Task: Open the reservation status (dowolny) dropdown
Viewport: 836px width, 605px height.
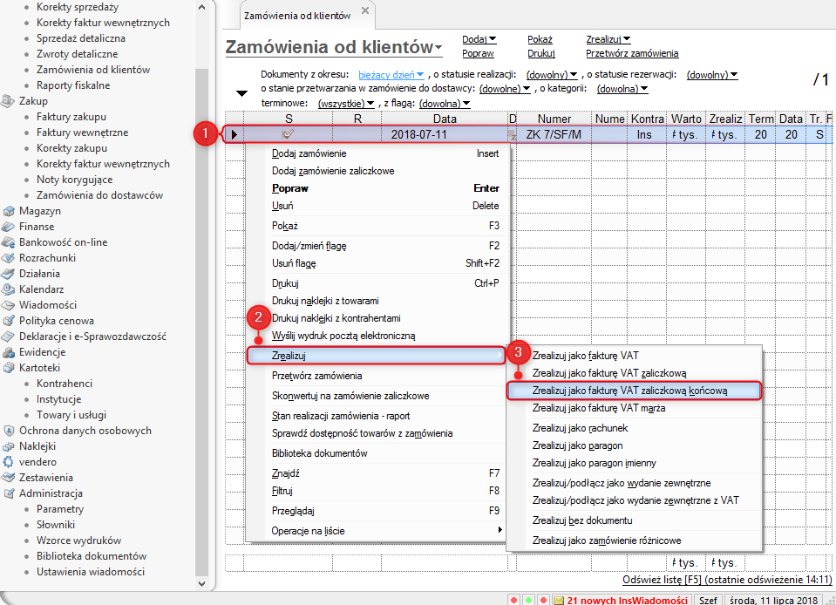Action: coord(711,75)
